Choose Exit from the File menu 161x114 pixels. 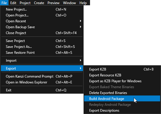point(42,90)
